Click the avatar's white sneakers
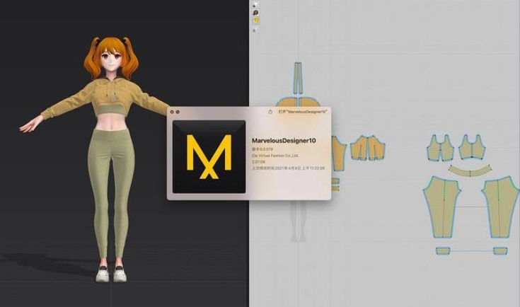The height and width of the screenshot is (307, 520). tap(112, 274)
